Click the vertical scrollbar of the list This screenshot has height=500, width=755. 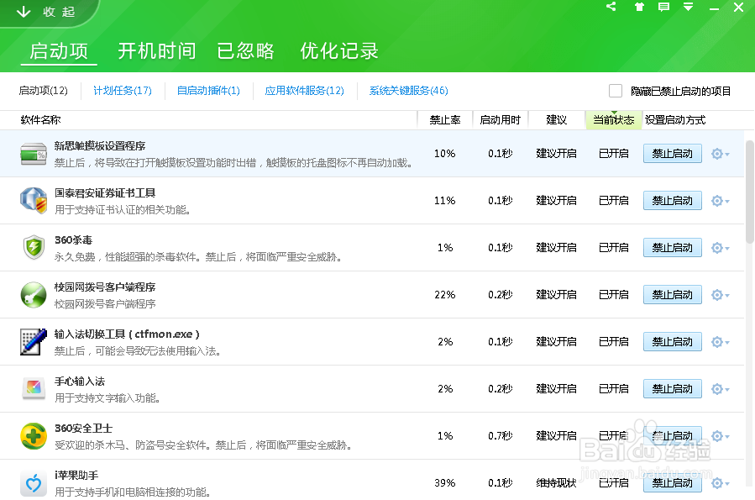point(749,193)
